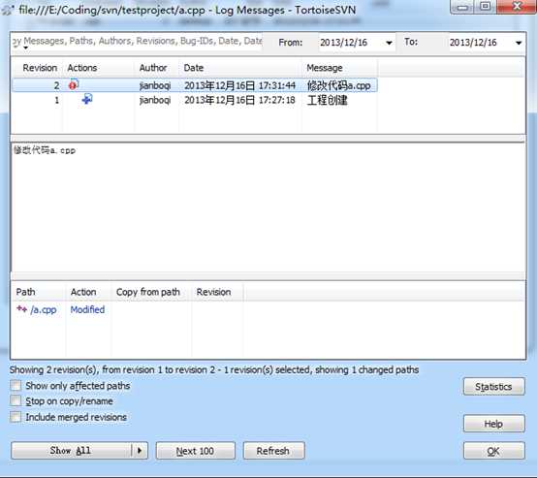The width and height of the screenshot is (537, 478).
Task: Click message 修改代码a.cpp in log list
Action: coord(338,85)
